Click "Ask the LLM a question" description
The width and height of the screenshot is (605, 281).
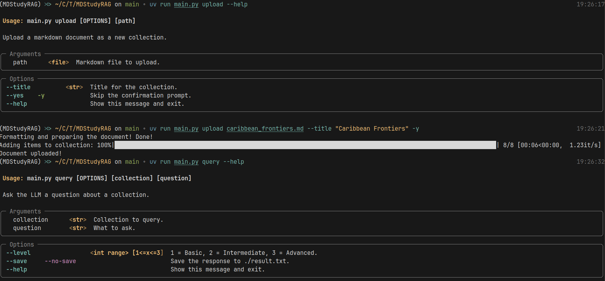click(76, 195)
